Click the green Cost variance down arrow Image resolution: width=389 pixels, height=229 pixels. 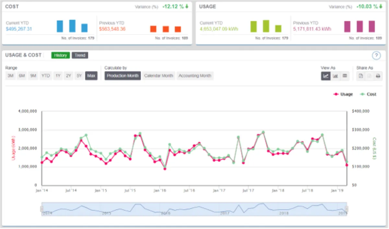[187, 6]
